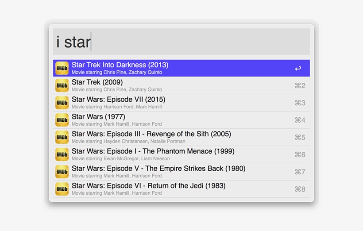This screenshot has height=231, width=363.
Task: Open the Star Wars (1977) result
Action: (98, 117)
